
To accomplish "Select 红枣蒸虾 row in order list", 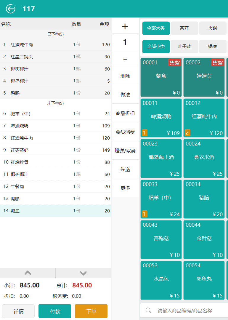I will [55, 150].
